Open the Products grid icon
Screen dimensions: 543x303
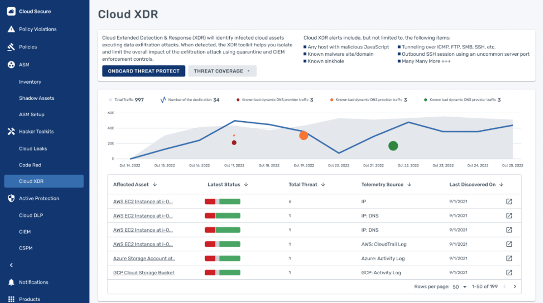pos(11,299)
